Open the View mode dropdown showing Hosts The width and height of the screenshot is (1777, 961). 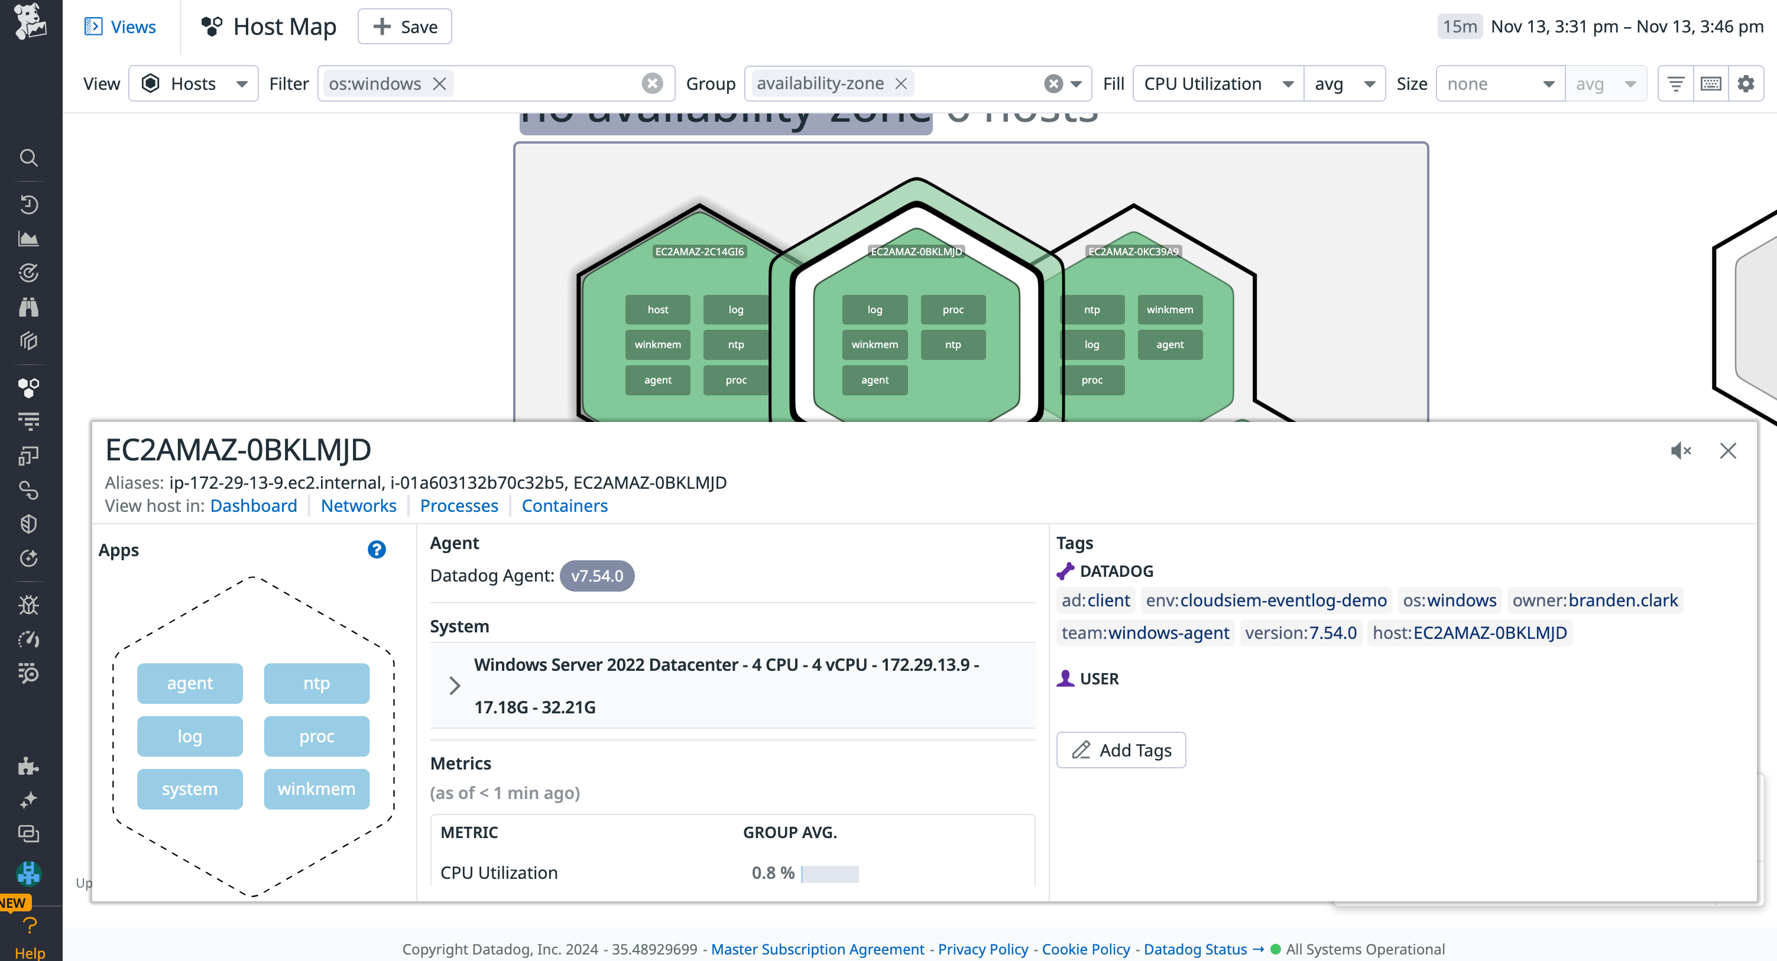pyautogui.click(x=193, y=83)
